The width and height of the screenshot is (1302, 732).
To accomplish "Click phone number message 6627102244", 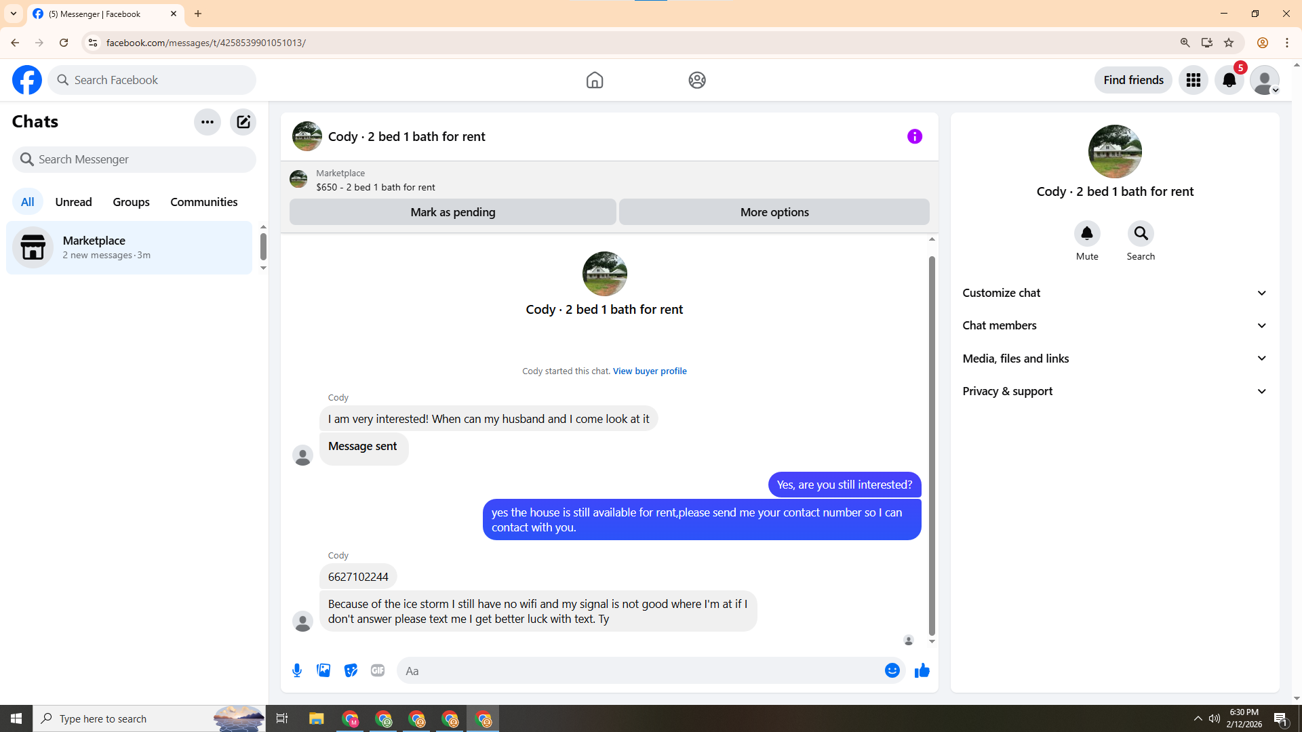I will tap(358, 577).
